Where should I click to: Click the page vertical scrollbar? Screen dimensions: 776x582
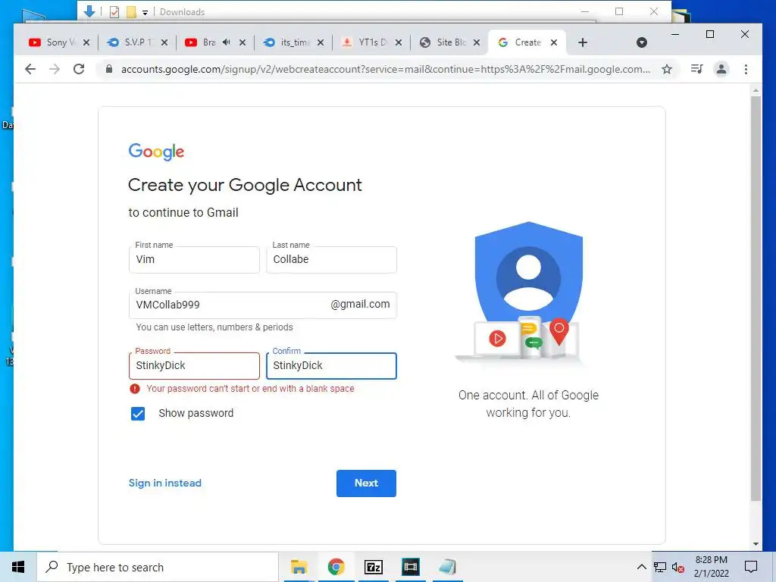coord(756,299)
